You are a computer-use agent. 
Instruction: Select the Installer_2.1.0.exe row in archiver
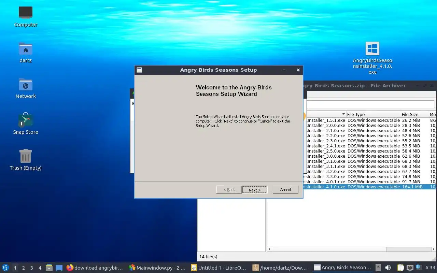(372, 130)
